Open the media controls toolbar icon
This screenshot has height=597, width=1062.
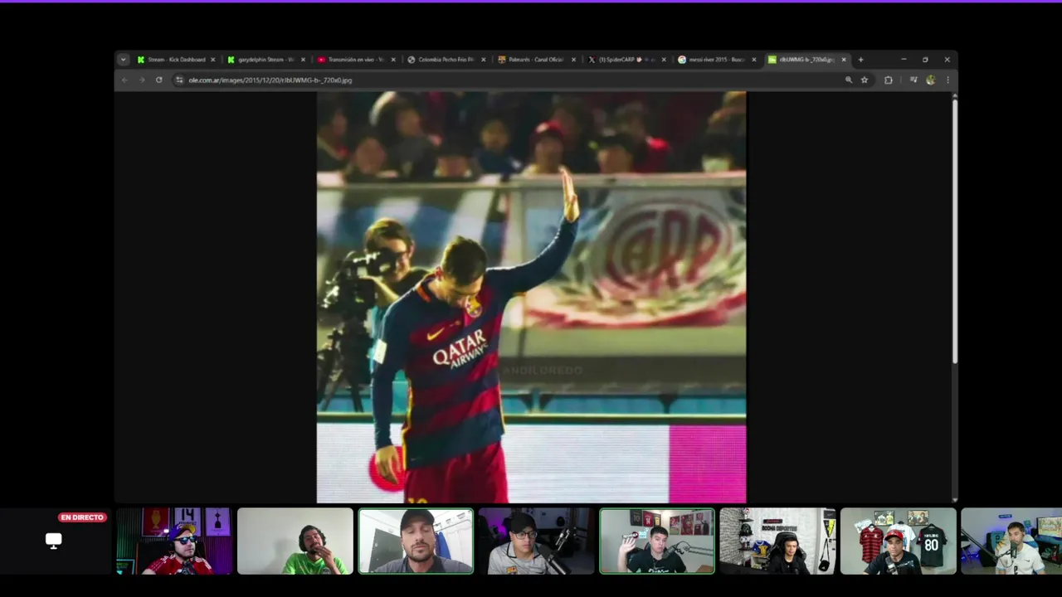(913, 80)
